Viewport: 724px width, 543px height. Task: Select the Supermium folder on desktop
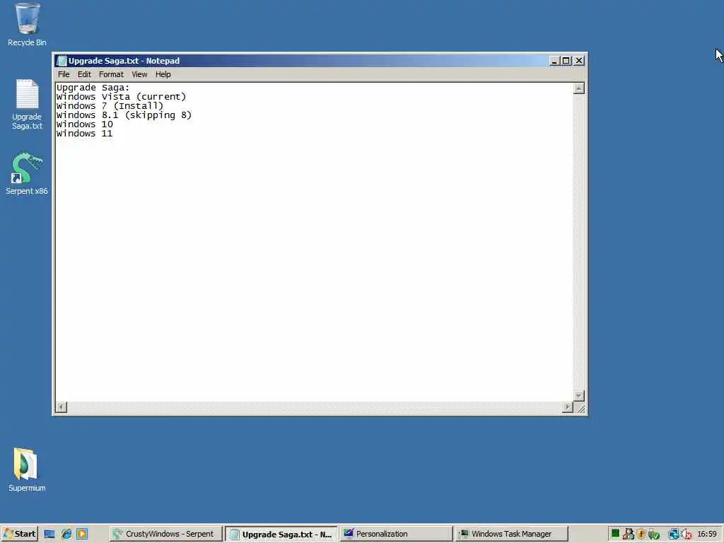26,469
